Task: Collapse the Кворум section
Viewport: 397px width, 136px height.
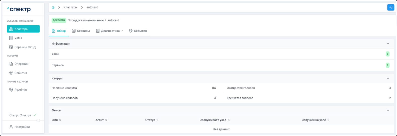Action: click(388, 78)
